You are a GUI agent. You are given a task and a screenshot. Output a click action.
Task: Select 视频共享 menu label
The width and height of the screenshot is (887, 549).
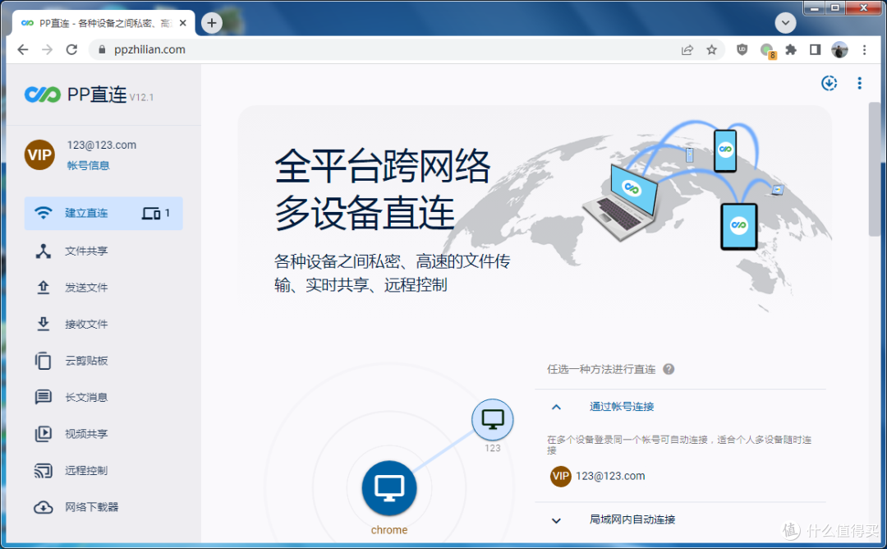[x=86, y=434]
